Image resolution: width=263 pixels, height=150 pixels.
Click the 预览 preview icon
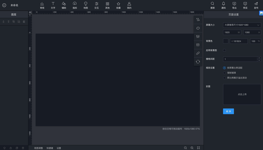tap(245, 5)
